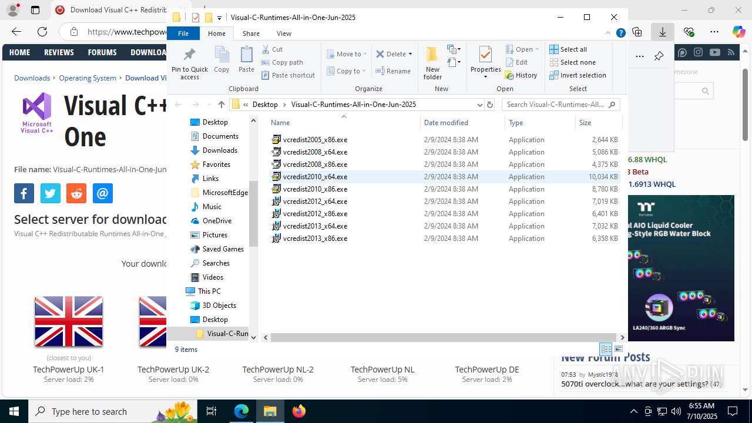Image resolution: width=752 pixels, height=423 pixels.
Task: Click the Copy ribbon icon
Action: click(x=221, y=59)
